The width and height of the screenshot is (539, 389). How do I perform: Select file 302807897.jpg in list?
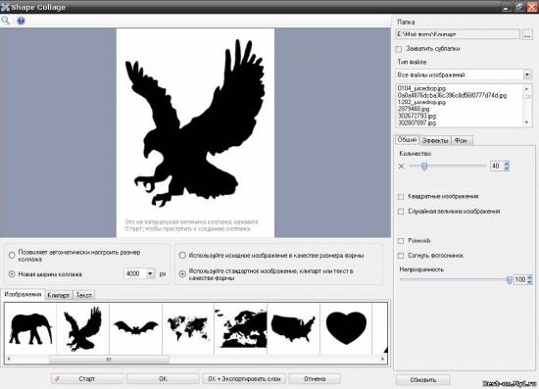point(416,122)
